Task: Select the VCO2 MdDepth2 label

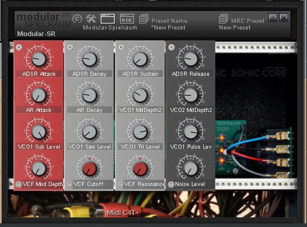Action: 191,110
